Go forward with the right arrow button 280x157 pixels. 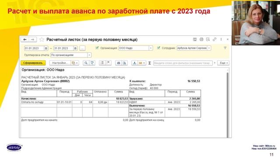click(x=33, y=40)
